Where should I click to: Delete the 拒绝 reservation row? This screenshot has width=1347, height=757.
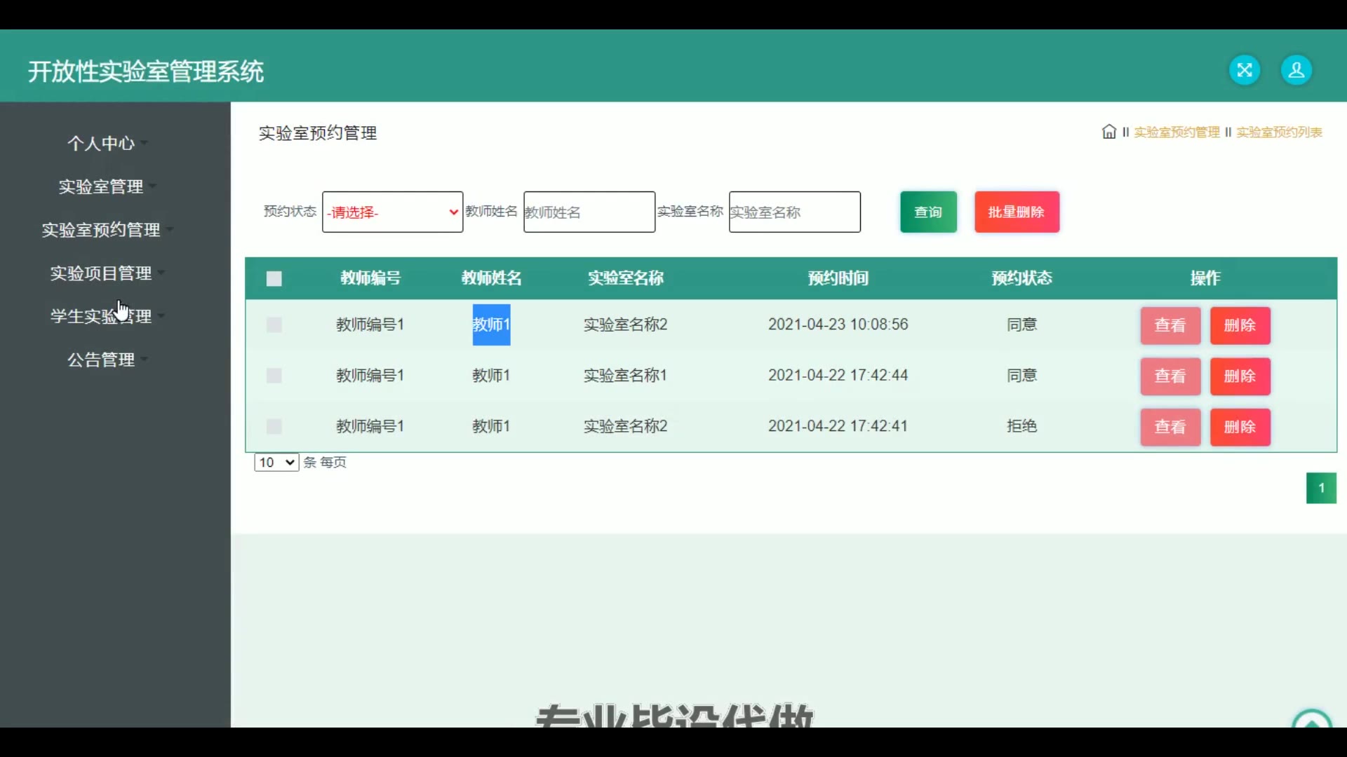click(x=1240, y=427)
